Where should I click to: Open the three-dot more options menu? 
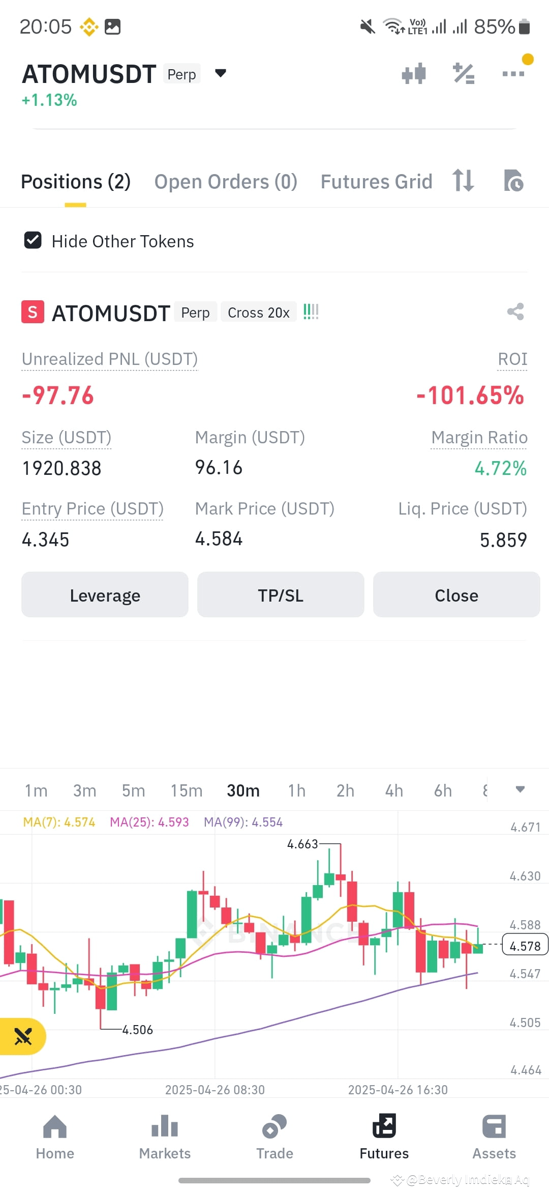[x=513, y=74]
